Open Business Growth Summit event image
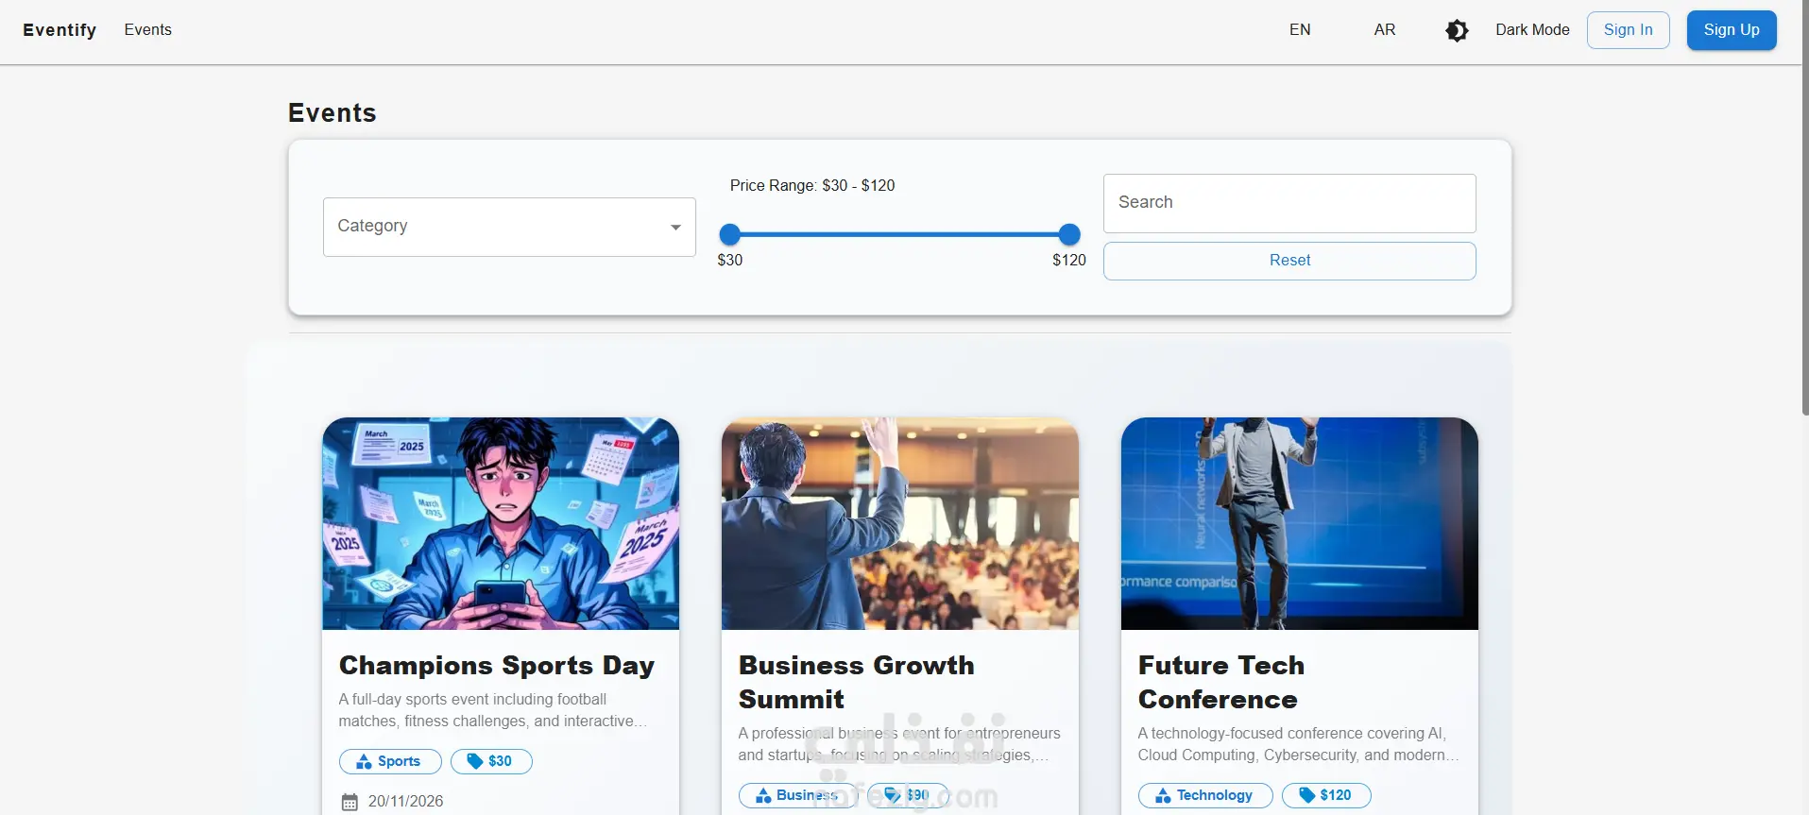Image resolution: width=1809 pixels, height=815 pixels. (900, 523)
